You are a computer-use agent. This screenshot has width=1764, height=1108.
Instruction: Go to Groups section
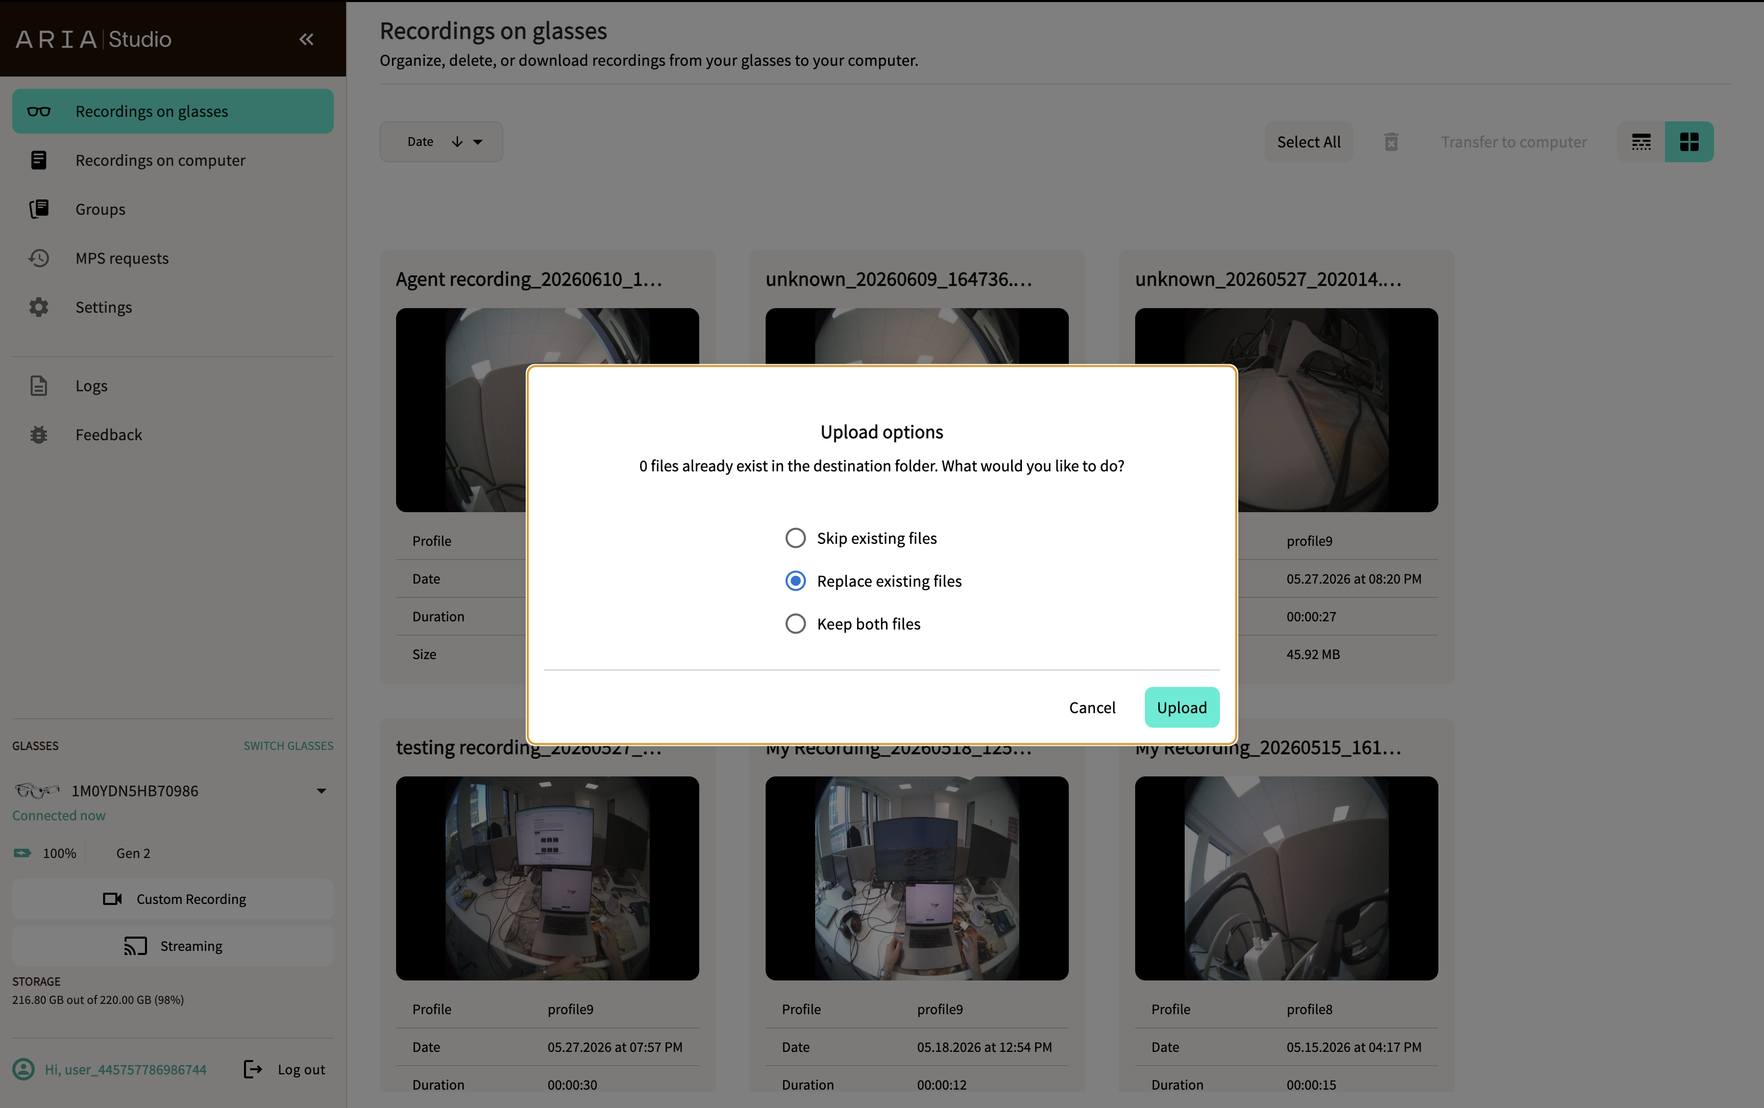point(173,209)
